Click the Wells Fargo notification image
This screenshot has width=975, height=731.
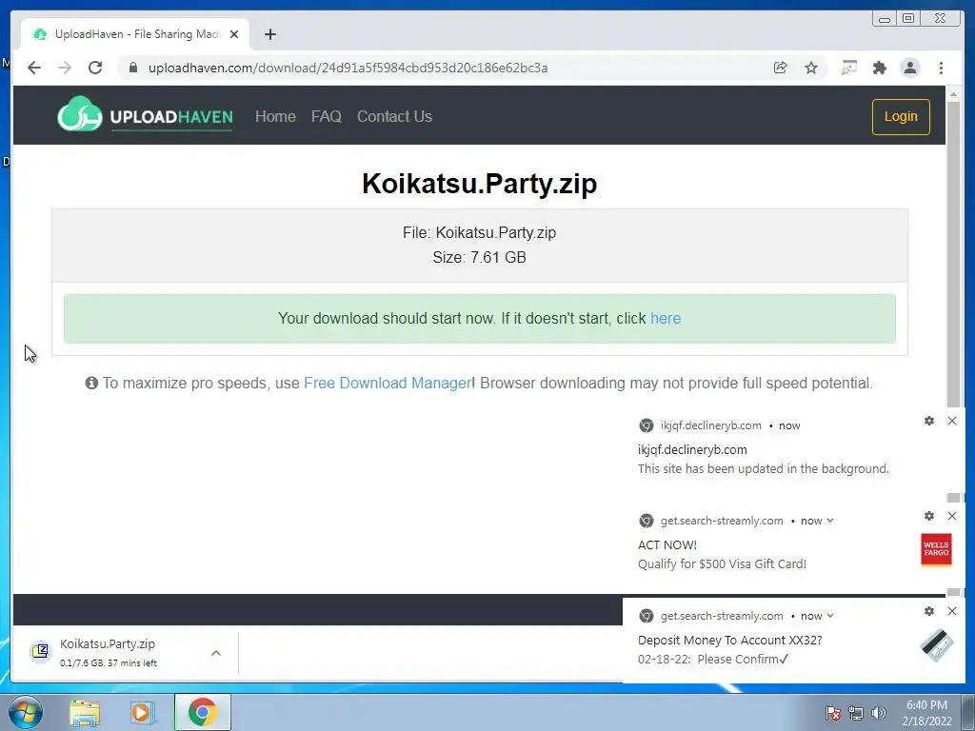click(x=936, y=549)
